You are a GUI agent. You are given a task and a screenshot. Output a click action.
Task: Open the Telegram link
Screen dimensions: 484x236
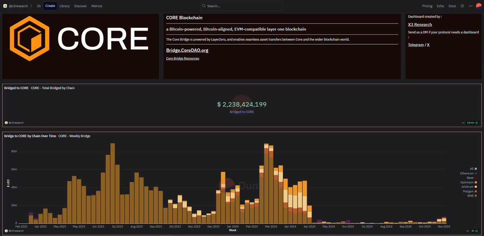pos(416,45)
